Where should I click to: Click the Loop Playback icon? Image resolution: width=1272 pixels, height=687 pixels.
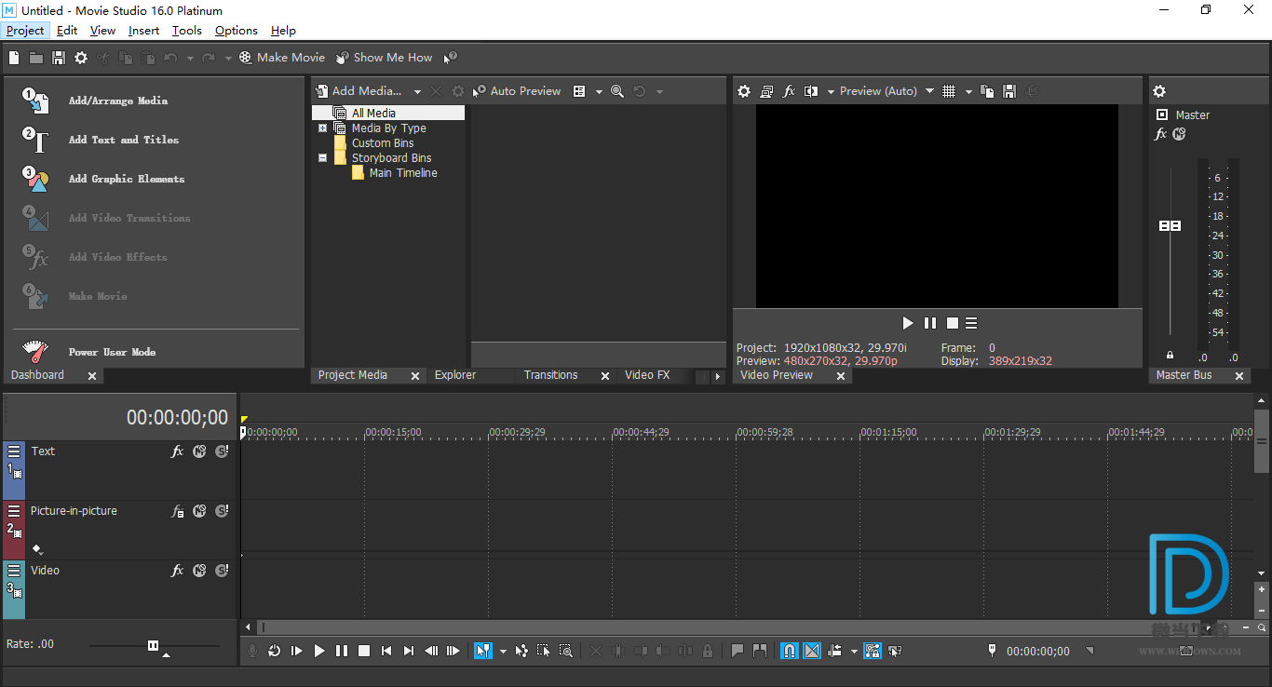click(x=274, y=651)
